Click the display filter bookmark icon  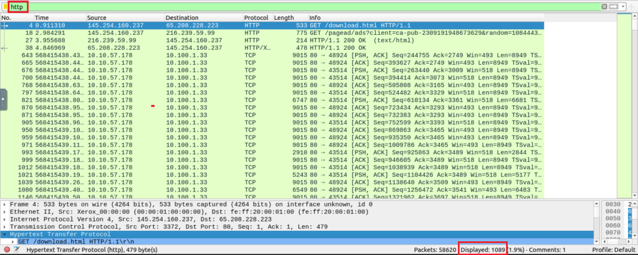click(5, 6)
